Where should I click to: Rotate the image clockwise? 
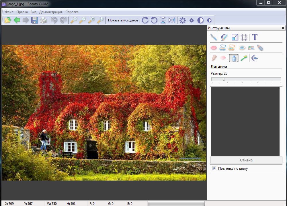[145, 20]
